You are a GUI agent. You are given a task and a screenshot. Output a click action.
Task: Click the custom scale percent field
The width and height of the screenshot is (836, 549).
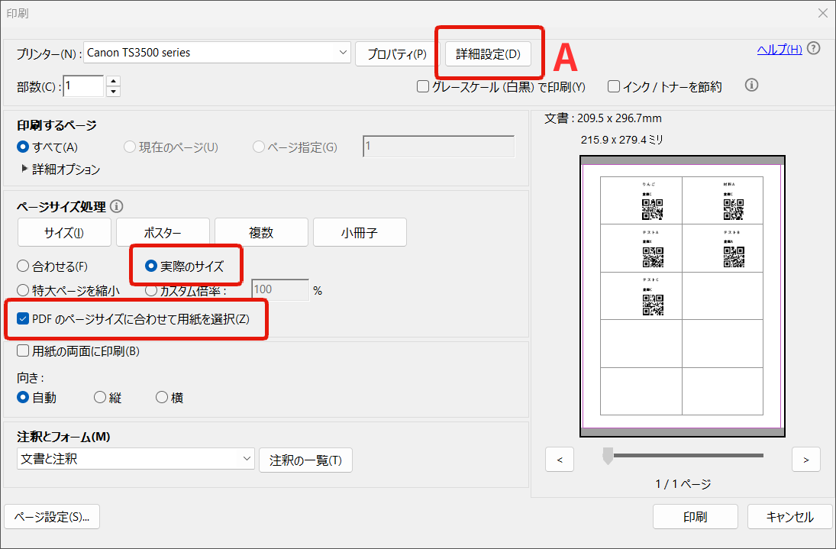[x=280, y=290]
